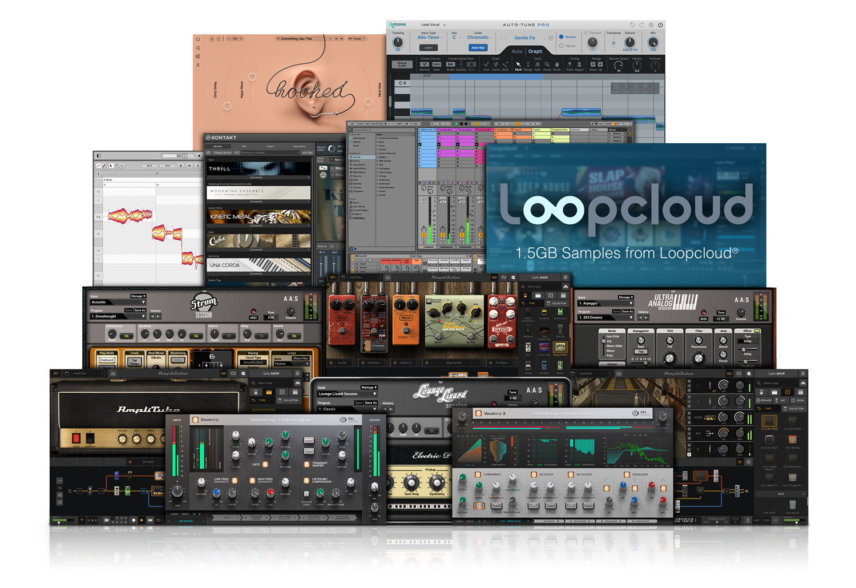This screenshot has width=856, height=588.
Task: Toggle the Strum Session Compressor On button
Action: click(x=127, y=336)
